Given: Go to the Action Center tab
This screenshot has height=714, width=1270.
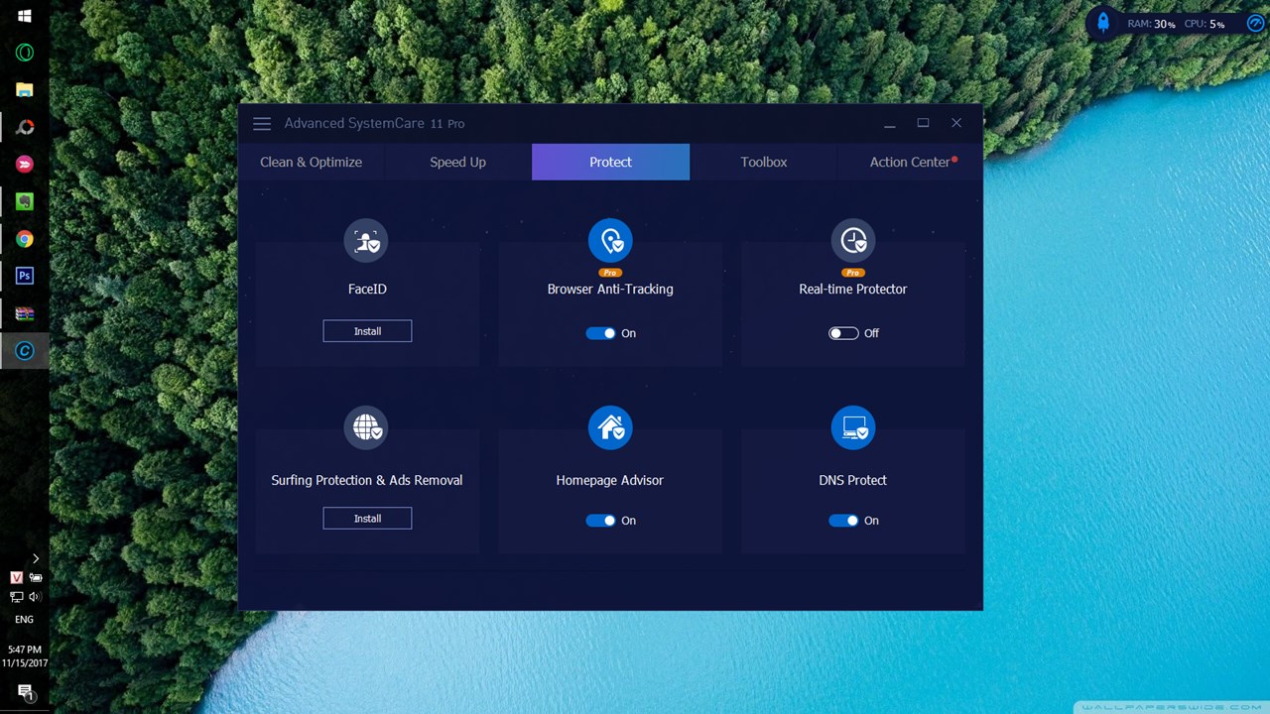Looking at the screenshot, I should pos(910,162).
